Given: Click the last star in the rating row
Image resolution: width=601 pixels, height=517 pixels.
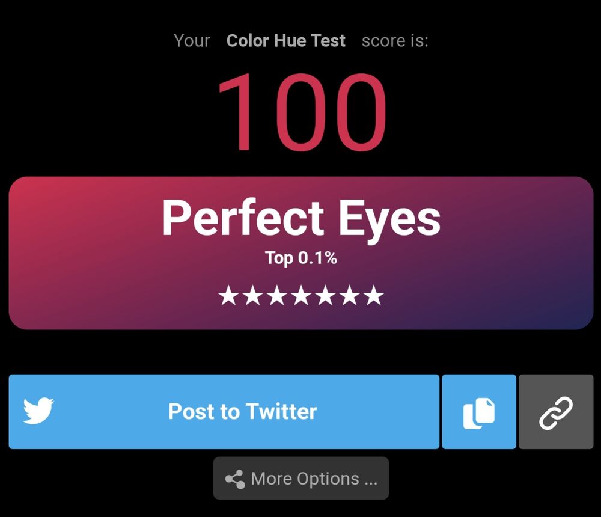Looking at the screenshot, I should coord(374,296).
